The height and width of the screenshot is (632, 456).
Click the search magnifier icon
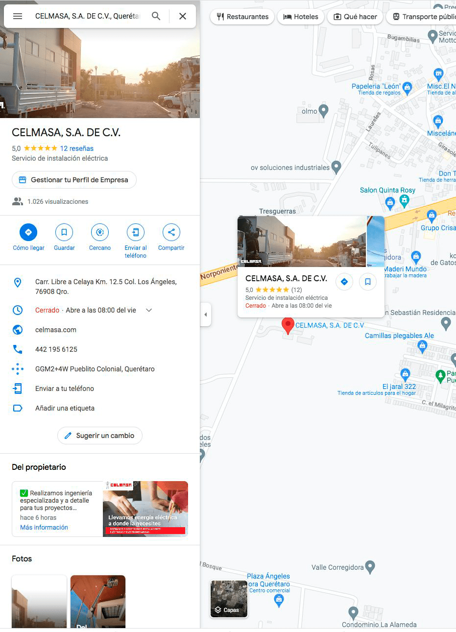point(156,16)
